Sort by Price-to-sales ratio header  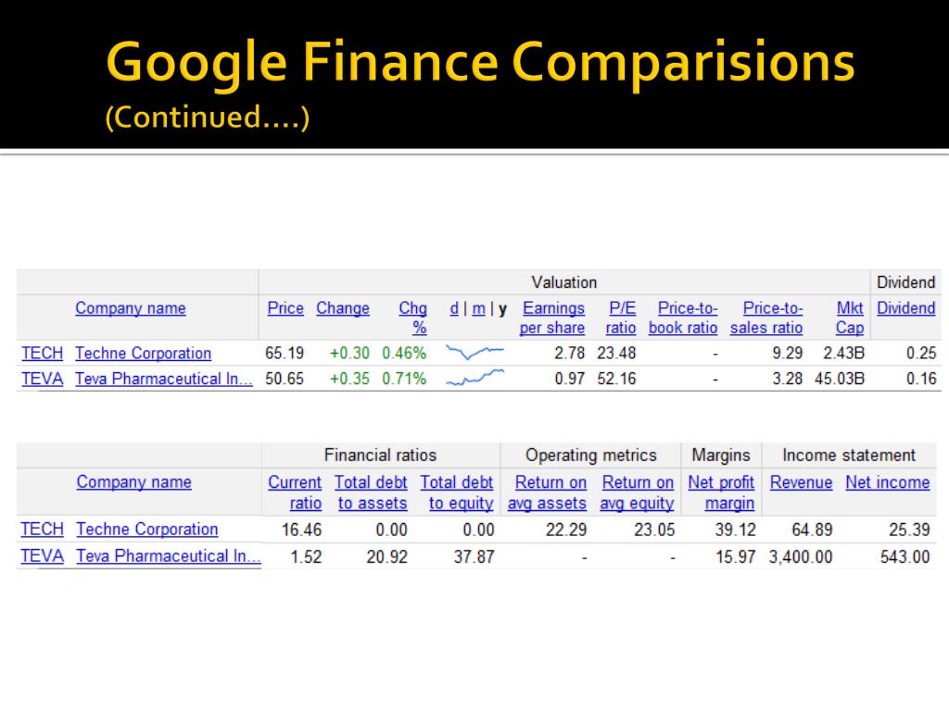766,318
